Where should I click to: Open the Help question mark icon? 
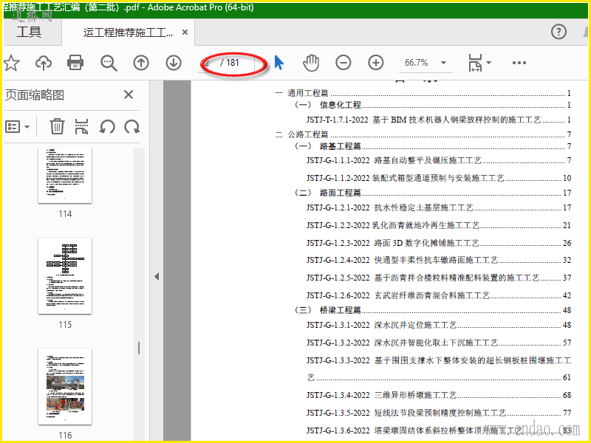click(x=558, y=32)
